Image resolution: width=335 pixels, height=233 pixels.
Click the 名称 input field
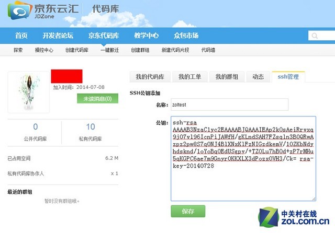click(x=230, y=105)
